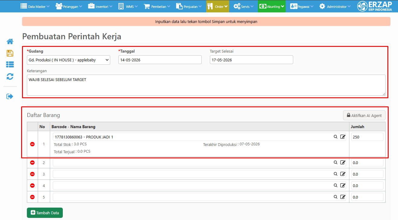Screen dimensions: 398x220
Task: Expand the WMS menu
Action: (128, 6)
